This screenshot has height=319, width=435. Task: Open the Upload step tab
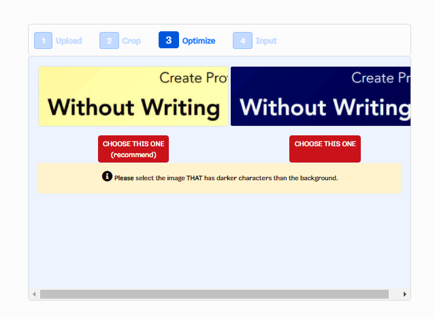click(69, 41)
